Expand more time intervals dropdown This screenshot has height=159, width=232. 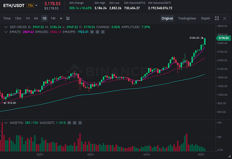pyautogui.click(x=61, y=18)
